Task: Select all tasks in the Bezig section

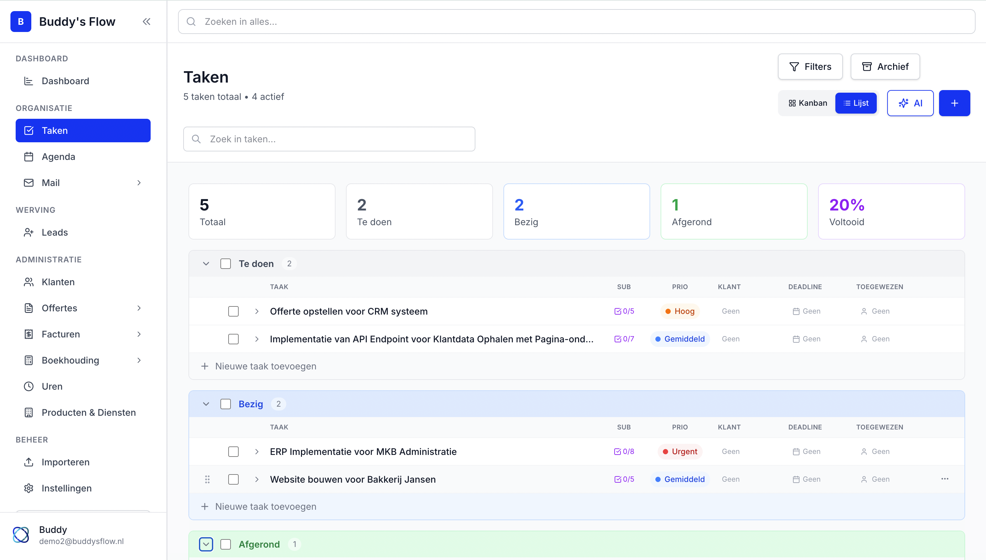Action: (226, 404)
